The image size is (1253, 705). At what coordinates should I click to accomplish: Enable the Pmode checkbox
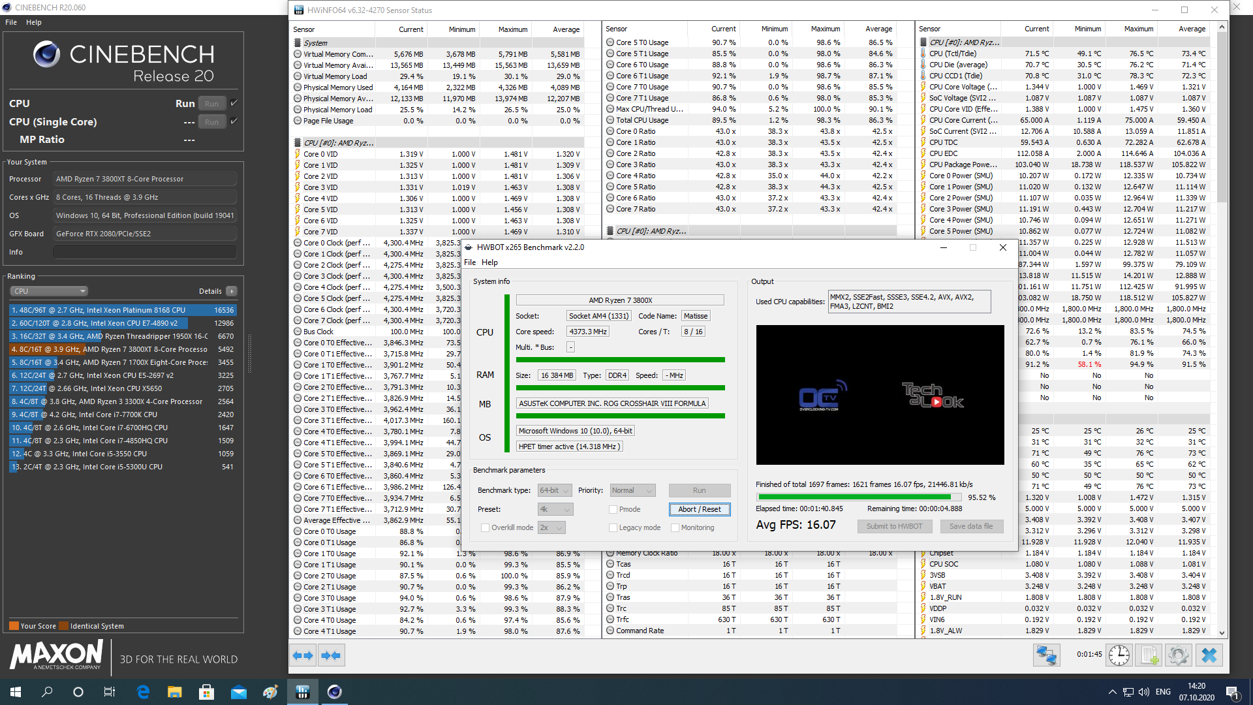[613, 509]
